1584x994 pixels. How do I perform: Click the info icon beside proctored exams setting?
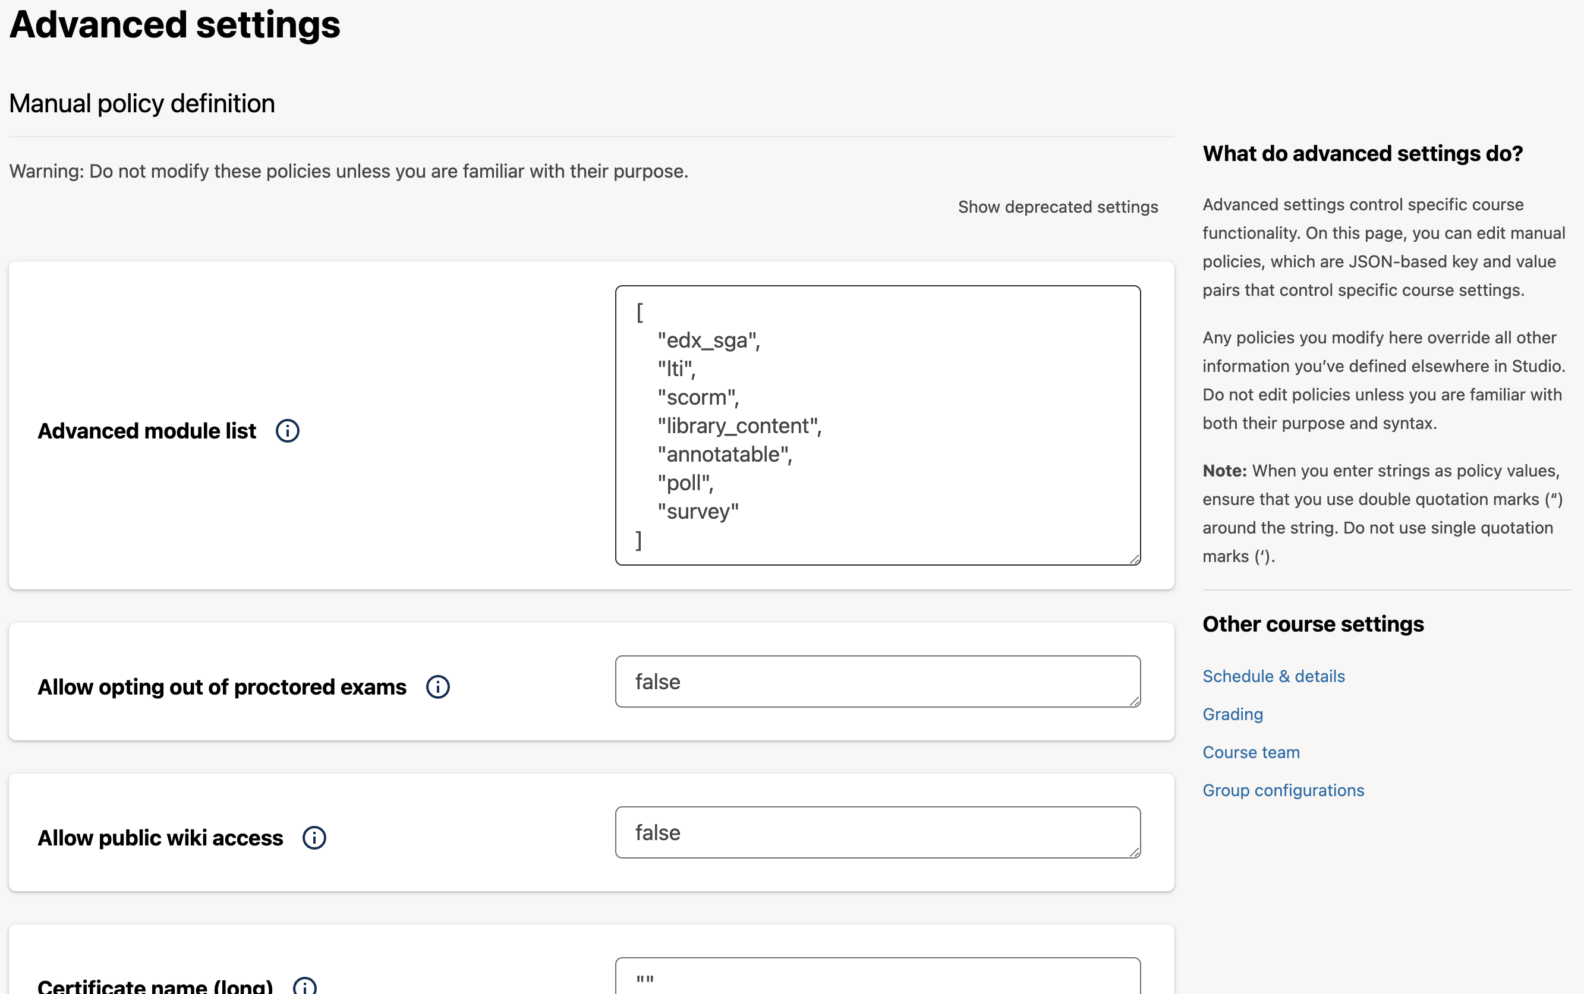point(438,686)
